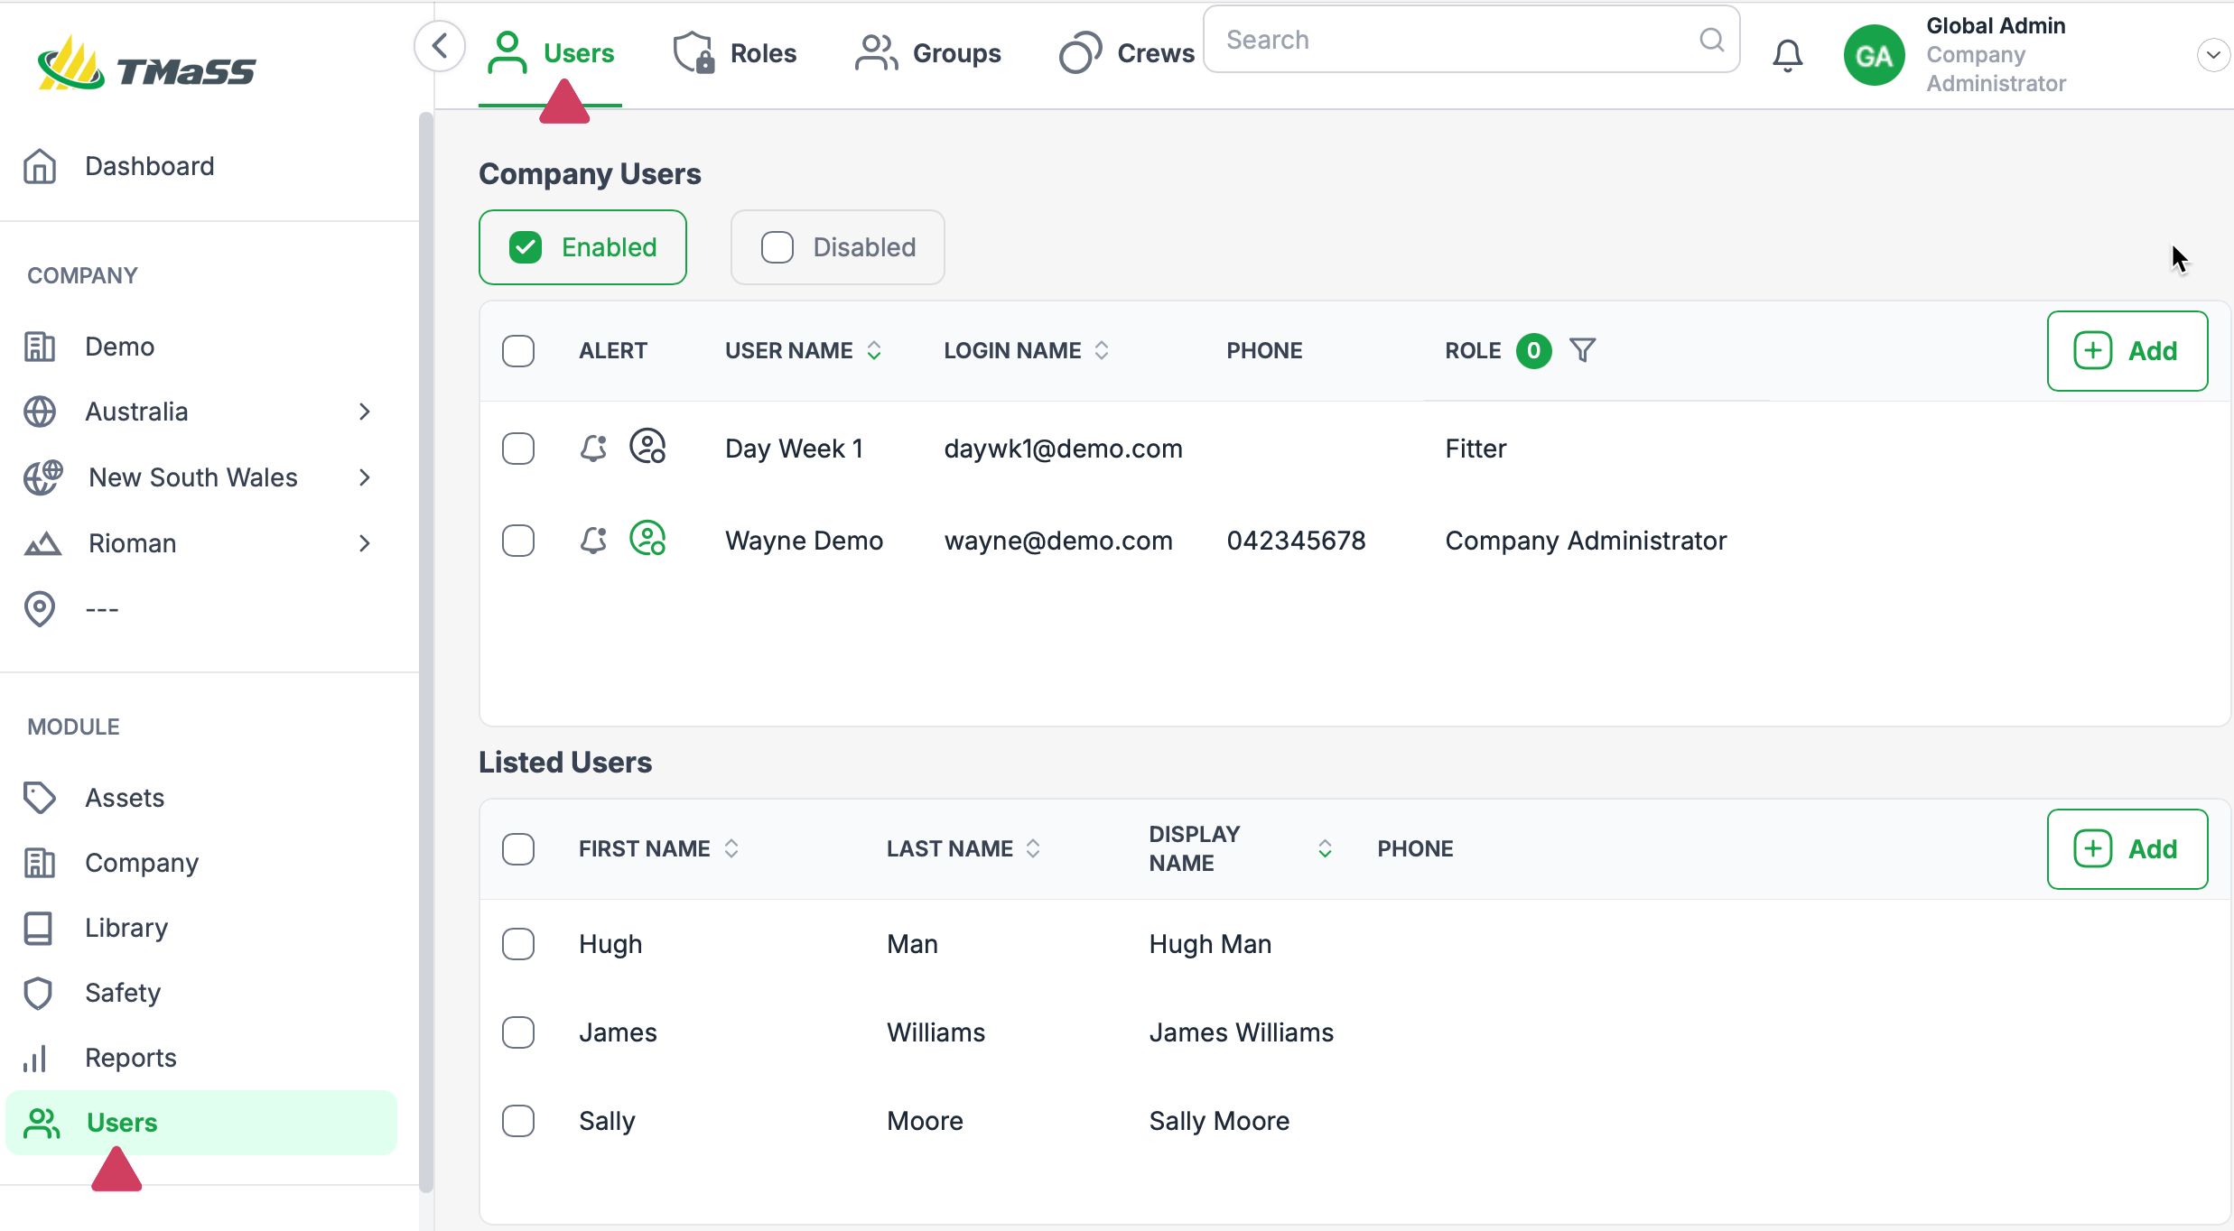Open the Global Admin account dropdown

2212,55
